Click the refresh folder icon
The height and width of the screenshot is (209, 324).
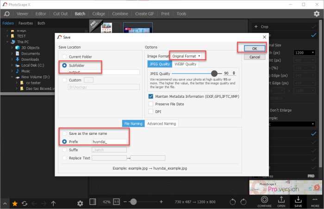click(24, 203)
